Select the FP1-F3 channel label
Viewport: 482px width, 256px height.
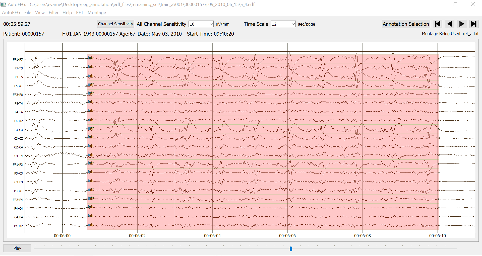(18, 165)
